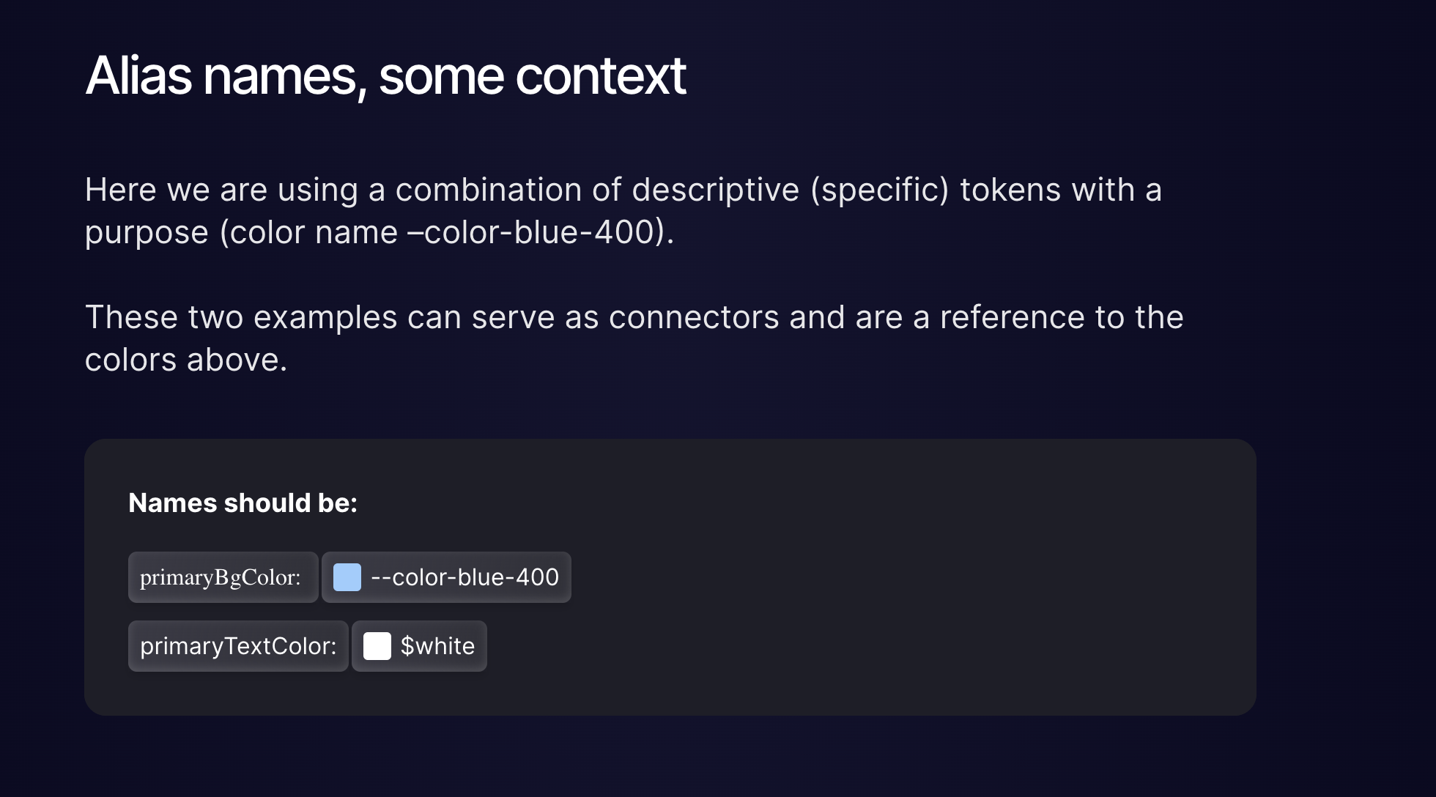Viewport: 1436px width, 797px height.
Task: Click the words "colors above."
Action: click(x=186, y=360)
